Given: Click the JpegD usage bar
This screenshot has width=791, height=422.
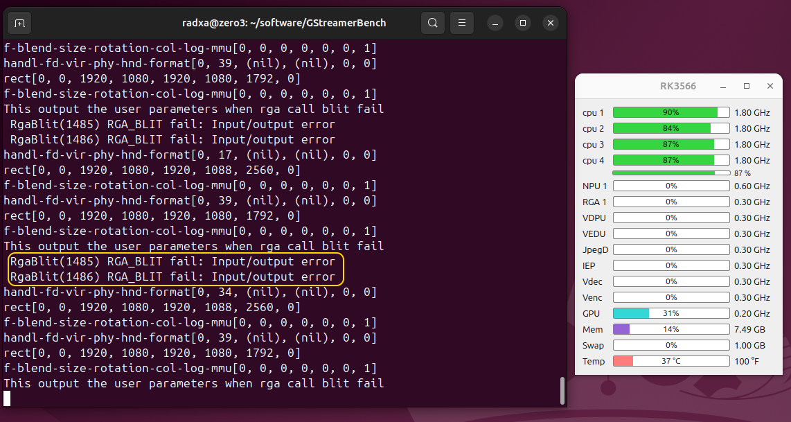Looking at the screenshot, I should pos(671,250).
